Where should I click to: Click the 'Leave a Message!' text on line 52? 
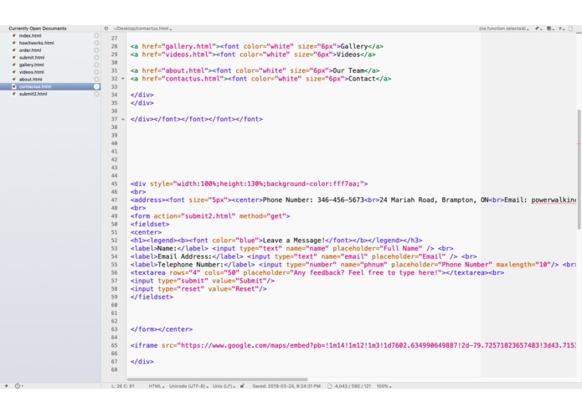[x=294, y=241]
